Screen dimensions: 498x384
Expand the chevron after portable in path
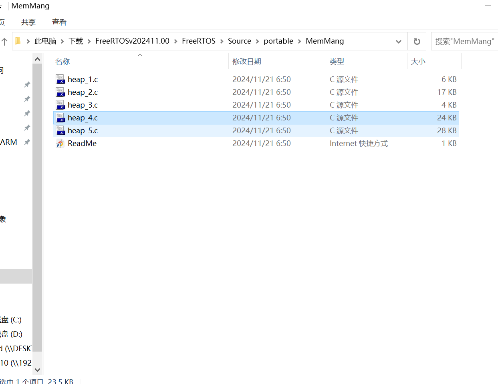(299, 41)
